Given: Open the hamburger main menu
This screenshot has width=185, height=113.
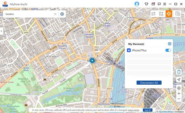Looking at the screenshot, I should pyautogui.click(x=165, y=4).
